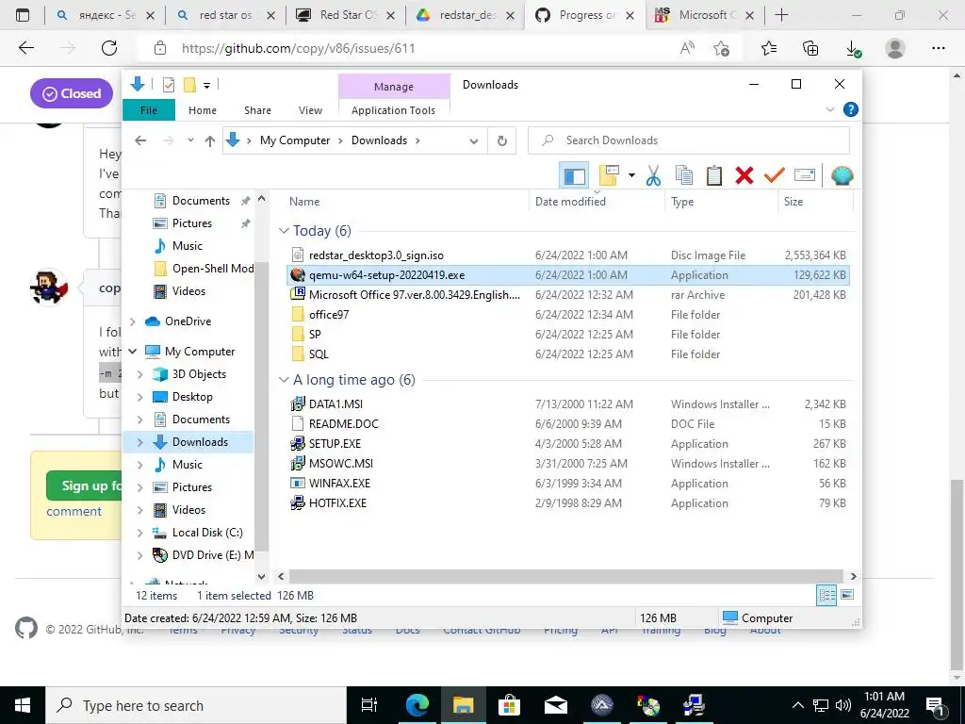The image size is (965, 724).
Task: Open Edge Settings and more menu
Action: (x=938, y=48)
